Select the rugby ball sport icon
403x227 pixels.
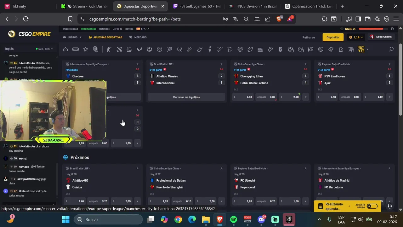pyautogui.click(x=250, y=49)
